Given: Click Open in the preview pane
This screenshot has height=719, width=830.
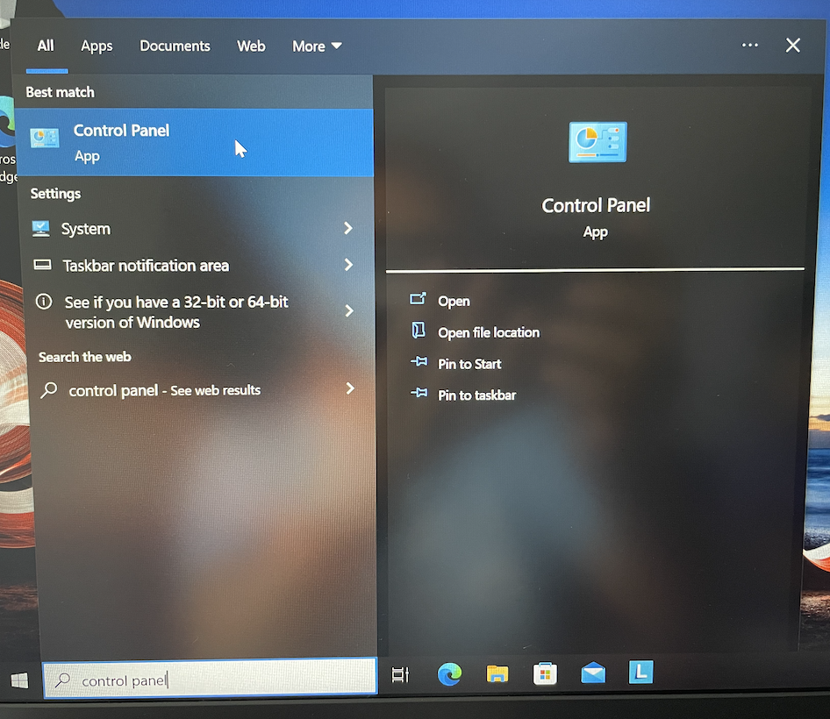Looking at the screenshot, I should 454,301.
